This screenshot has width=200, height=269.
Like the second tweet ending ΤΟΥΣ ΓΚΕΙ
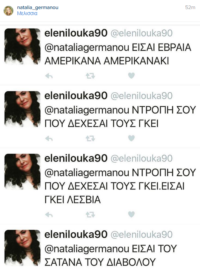[131, 138]
